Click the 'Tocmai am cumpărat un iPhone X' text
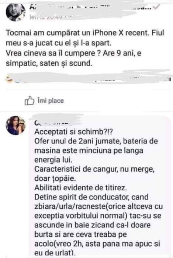173x258 pixels. [x=65, y=33]
